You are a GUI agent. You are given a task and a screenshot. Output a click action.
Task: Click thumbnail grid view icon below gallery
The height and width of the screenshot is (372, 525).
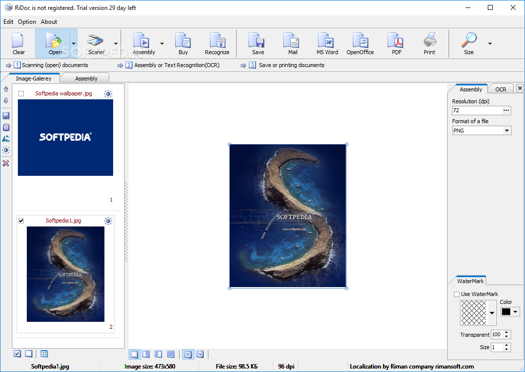click(x=44, y=354)
